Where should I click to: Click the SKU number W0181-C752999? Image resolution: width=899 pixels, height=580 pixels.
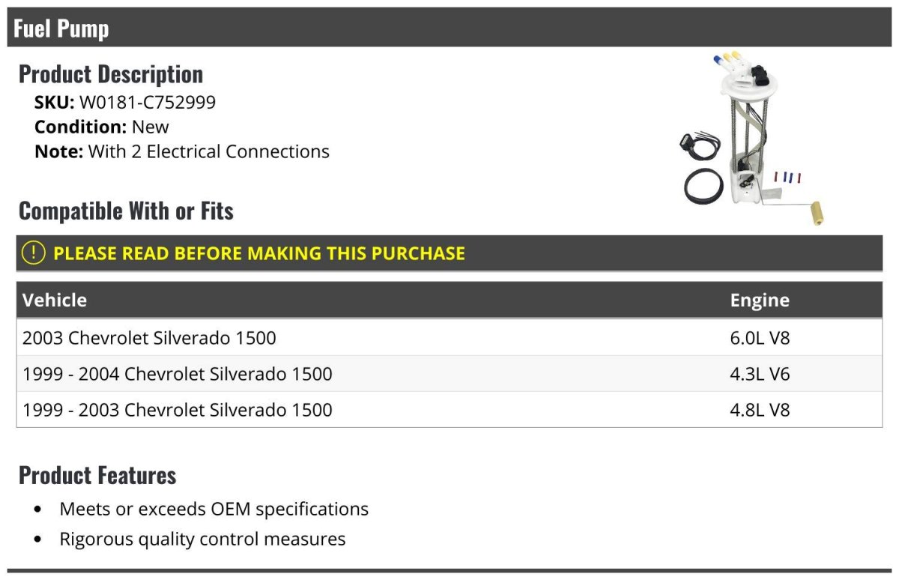point(148,102)
